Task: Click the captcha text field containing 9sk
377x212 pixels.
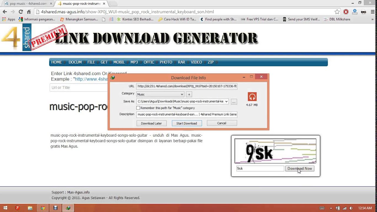Action: [260, 168]
